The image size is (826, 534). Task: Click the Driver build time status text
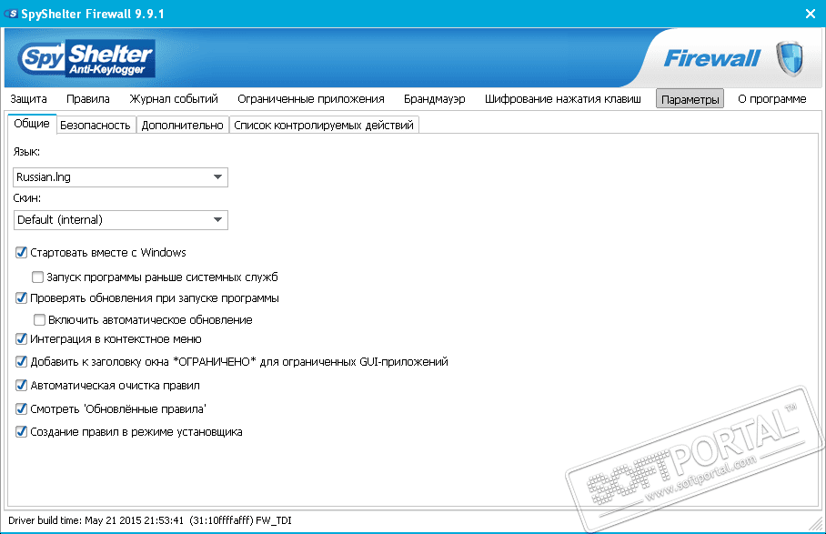click(149, 521)
